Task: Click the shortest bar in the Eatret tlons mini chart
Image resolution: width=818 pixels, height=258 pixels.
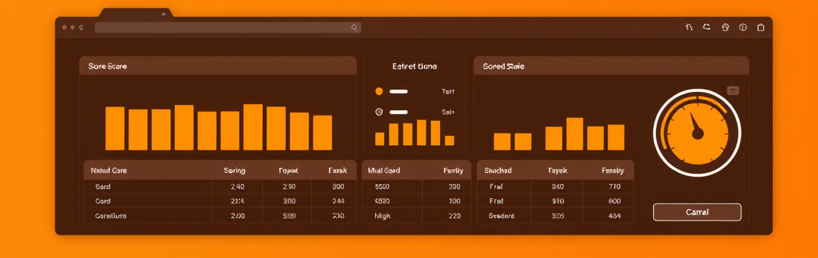Action: (449, 140)
